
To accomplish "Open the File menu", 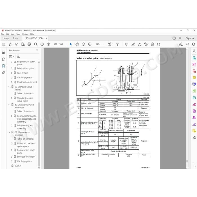I will click(3, 34).
